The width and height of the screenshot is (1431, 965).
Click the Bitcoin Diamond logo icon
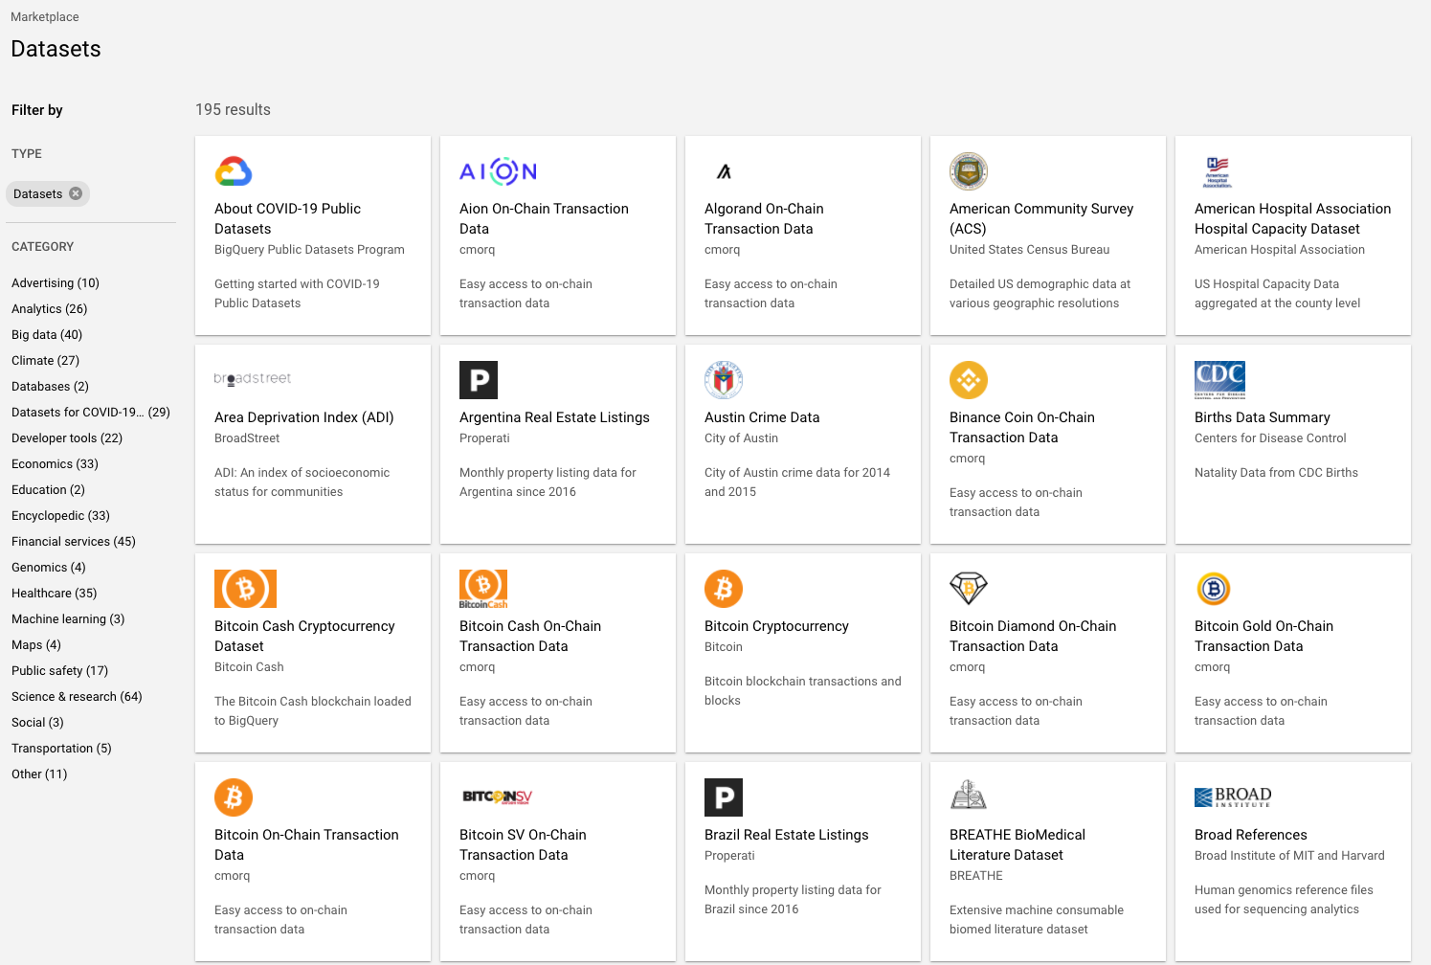(x=969, y=588)
